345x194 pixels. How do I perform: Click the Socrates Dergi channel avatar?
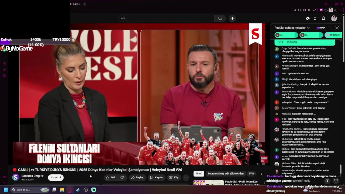coord(16,177)
